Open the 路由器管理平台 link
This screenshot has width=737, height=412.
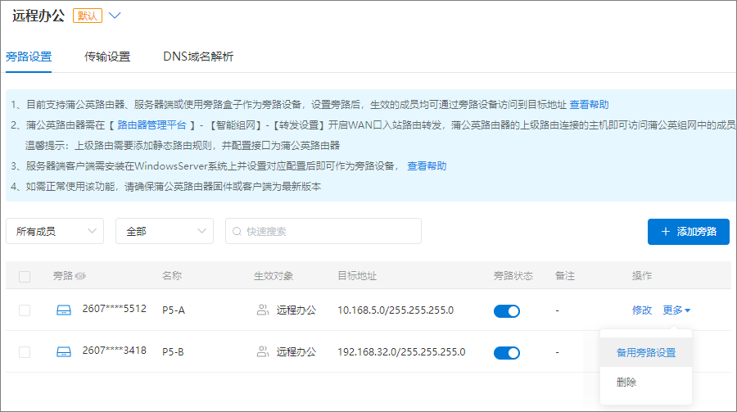[x=151, y=125]
